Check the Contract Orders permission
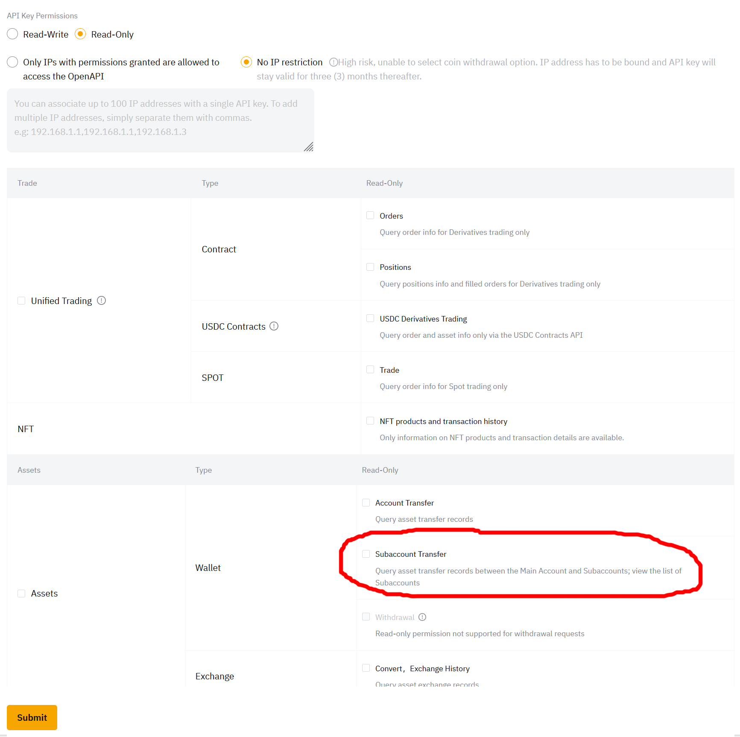The width and height of the screenshot is (740, 737). [x=370, y=216]
